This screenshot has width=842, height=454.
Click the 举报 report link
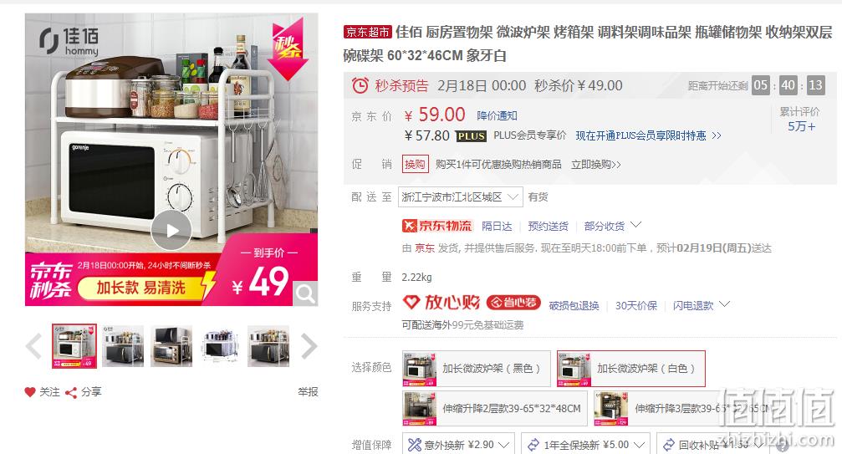point(308,392)
